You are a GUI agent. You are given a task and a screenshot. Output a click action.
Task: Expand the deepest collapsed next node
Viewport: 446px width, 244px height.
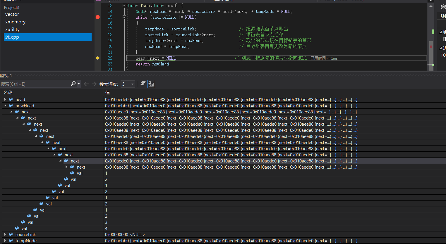(66, 167)
